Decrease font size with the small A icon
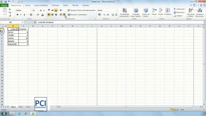This screenshot has width=206, height=116. coord(44,10)
